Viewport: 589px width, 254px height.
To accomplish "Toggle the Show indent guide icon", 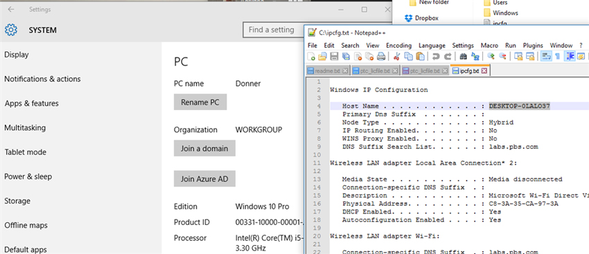I will pyautogui.click(x=570, y=56).
